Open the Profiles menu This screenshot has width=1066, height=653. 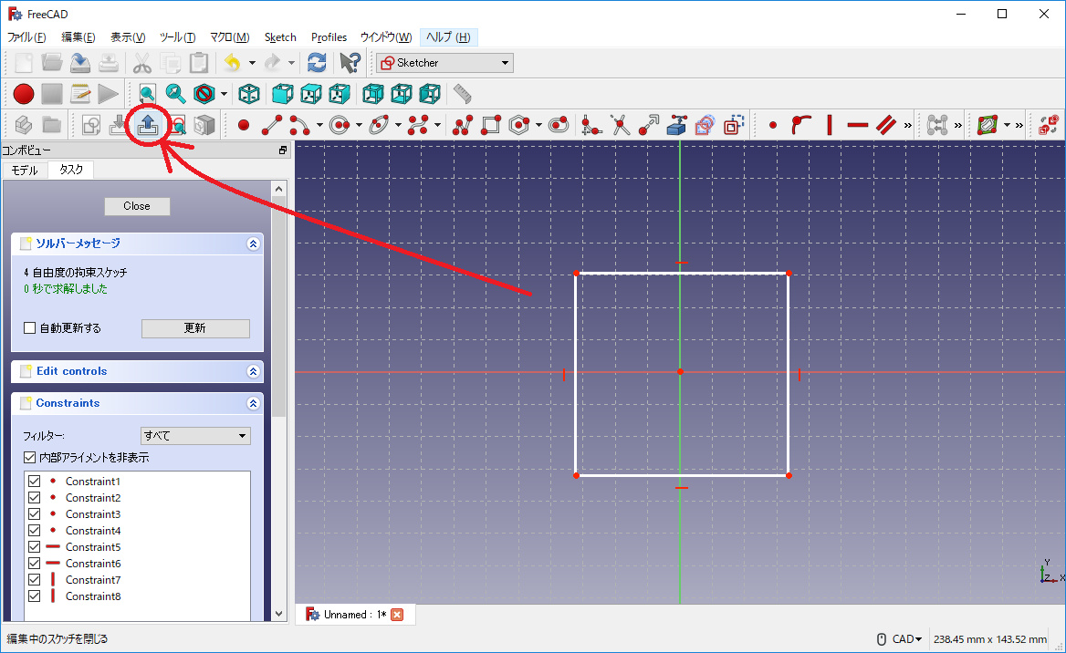pos(329,37)
